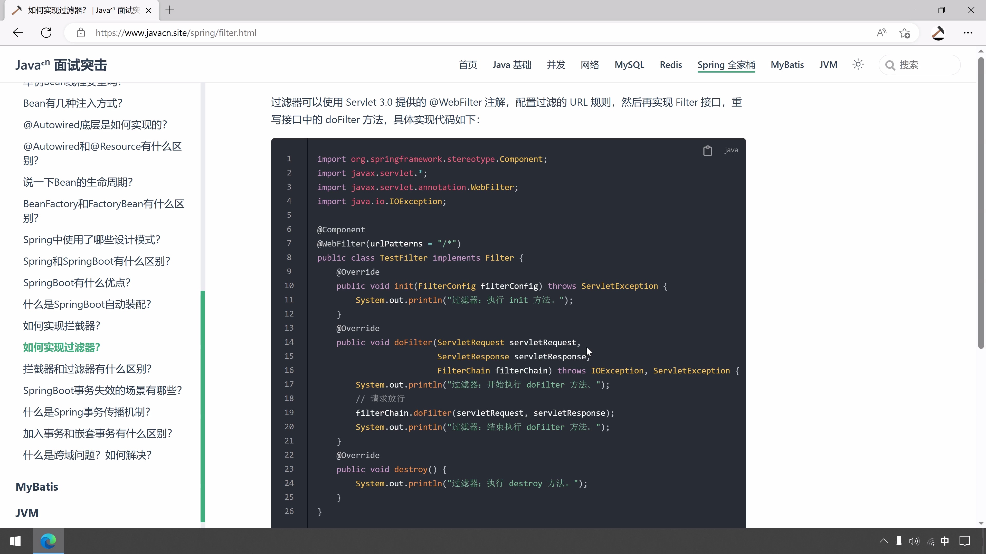Viewport: 986px width, 554px height.
Task: Open a new tab with the plus icon
Action: coord(170,10)
